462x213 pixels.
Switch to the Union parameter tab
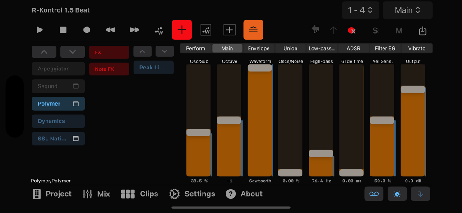(290, 48)
